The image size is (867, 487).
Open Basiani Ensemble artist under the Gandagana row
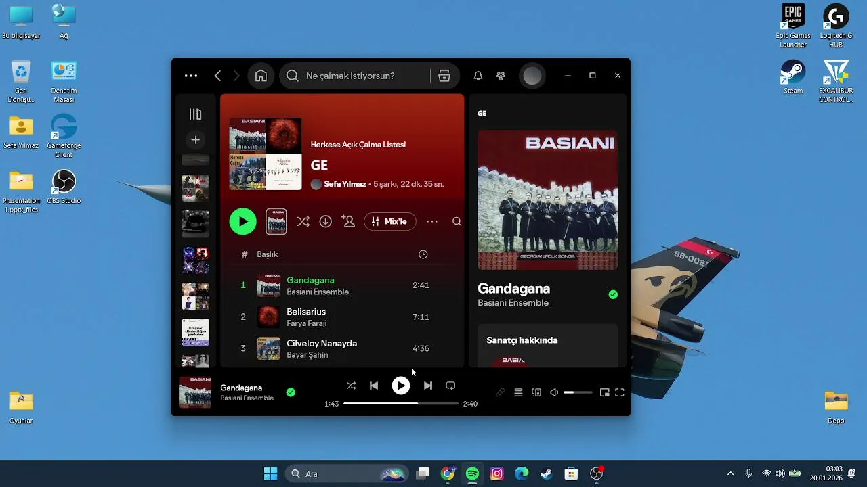pos(318,292)
